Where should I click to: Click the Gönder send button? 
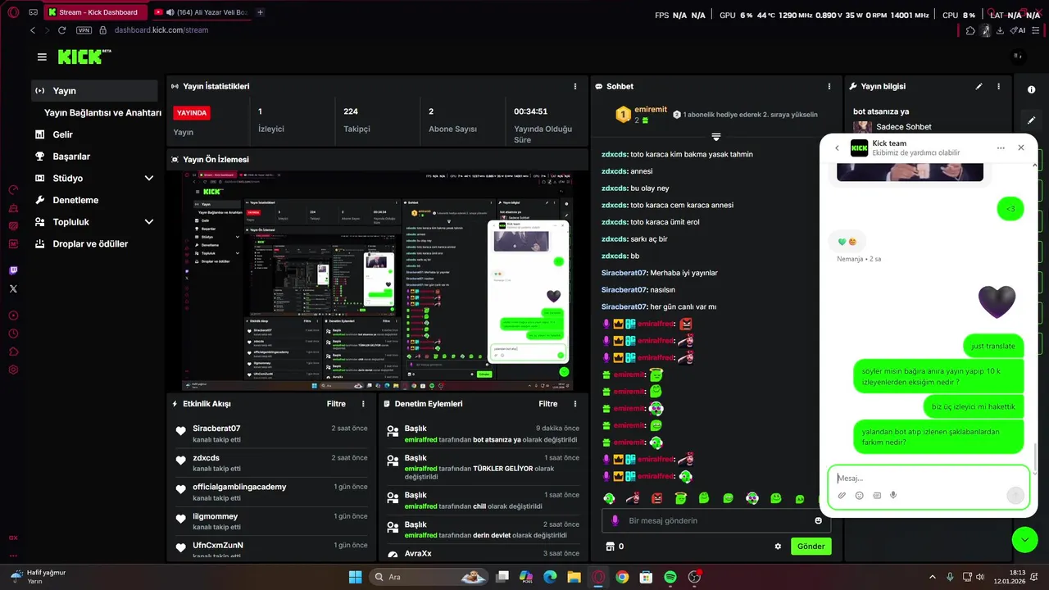coord(811,547)
